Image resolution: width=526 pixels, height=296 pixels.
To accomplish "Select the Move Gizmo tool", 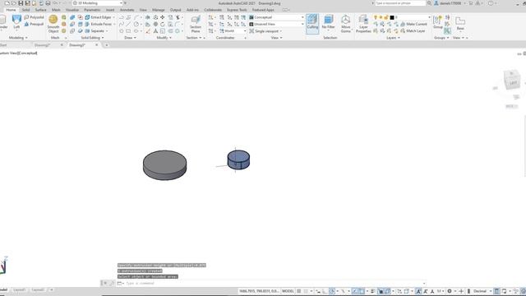I will [x=345, y=24].
